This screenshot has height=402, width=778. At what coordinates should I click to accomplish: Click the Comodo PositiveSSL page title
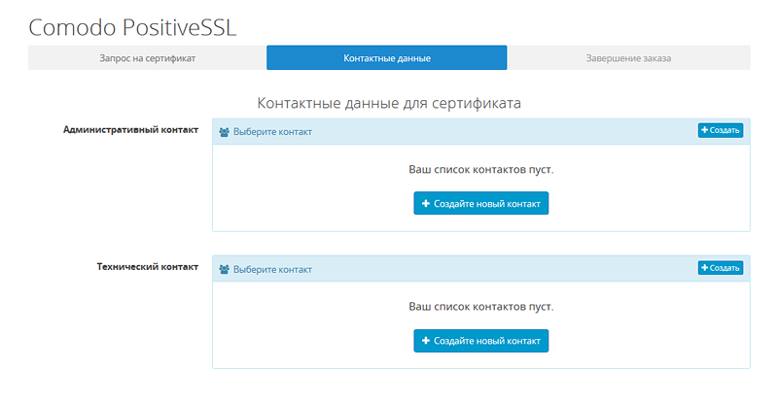pyautogui.click(x=132, y=27)
